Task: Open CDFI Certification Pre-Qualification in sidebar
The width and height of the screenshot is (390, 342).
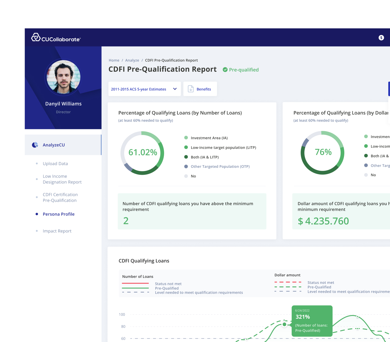Action: click(60, 197)
